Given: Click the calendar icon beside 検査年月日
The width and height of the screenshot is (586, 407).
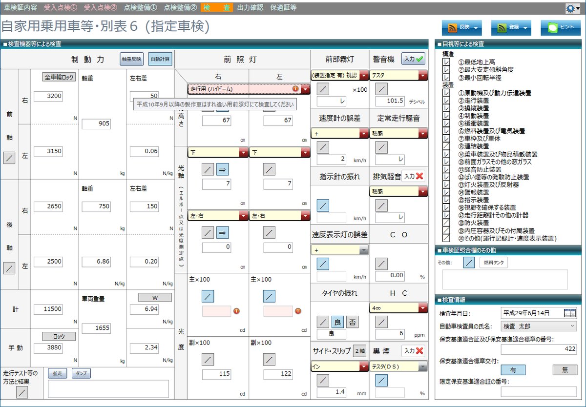Looking at the screenshot, I should [x=570, y=313].
